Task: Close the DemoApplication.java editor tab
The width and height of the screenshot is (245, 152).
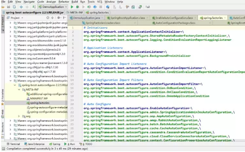Action: click(x=102, y=18)
